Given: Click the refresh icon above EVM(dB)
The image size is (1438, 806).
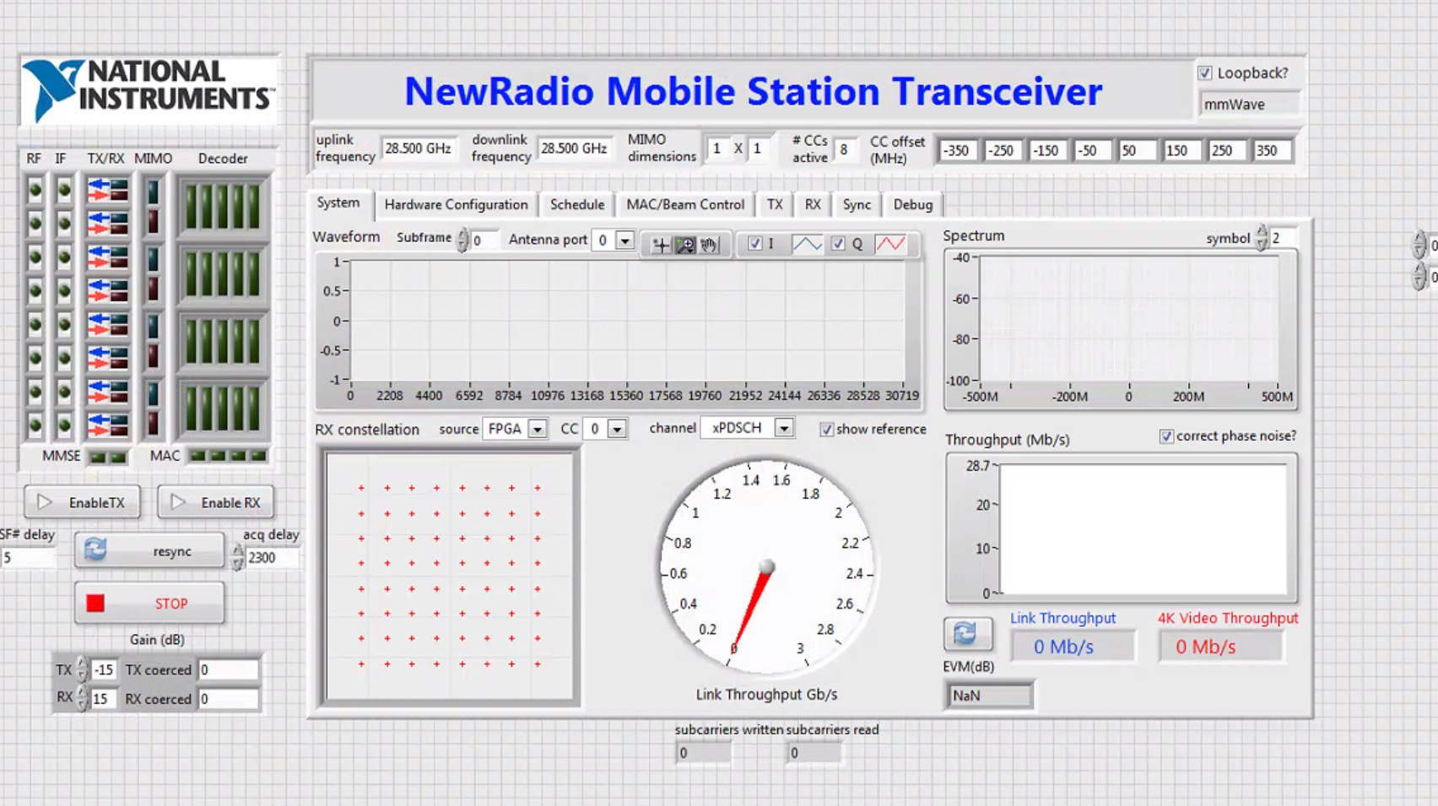Looking at the screenshot, I should [966, 633].
